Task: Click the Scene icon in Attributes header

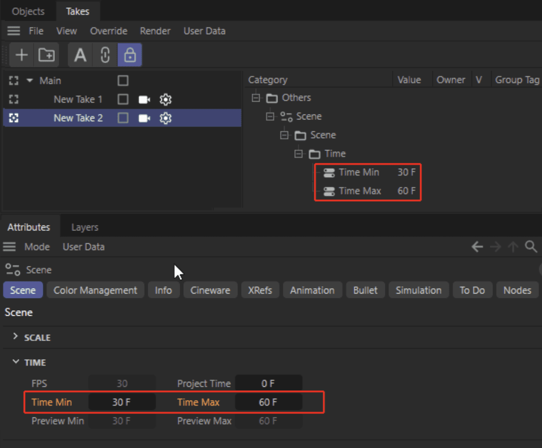Action: [13, 270]
